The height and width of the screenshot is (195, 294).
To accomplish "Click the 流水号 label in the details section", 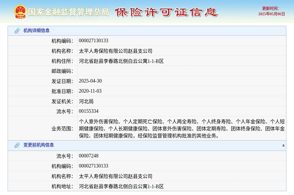I will click(x=65, y=111).
